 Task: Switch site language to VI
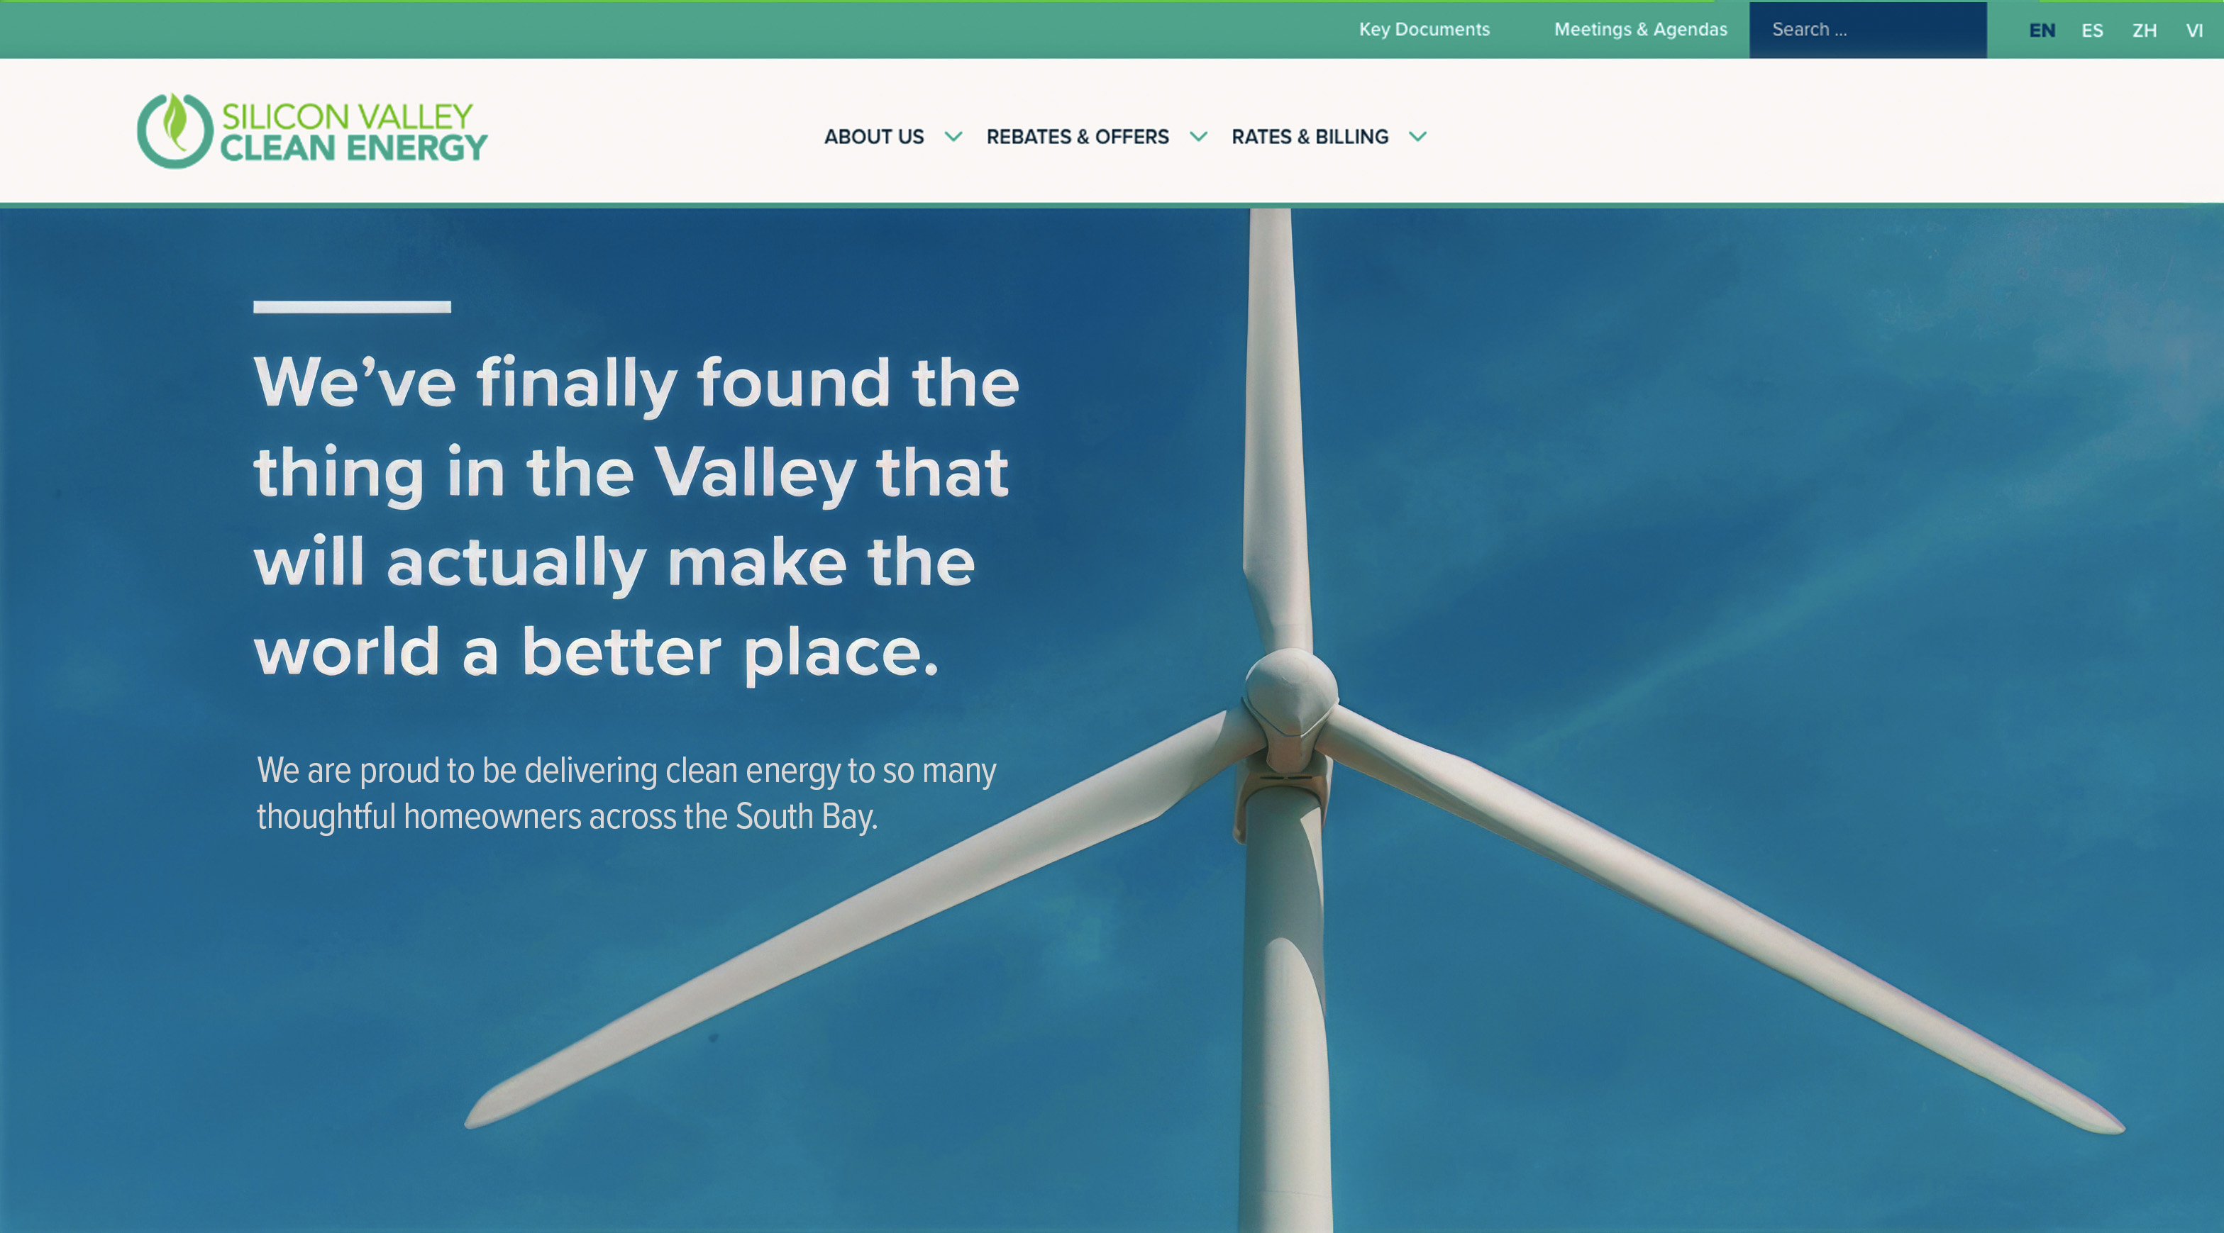tap(2193, 31)
